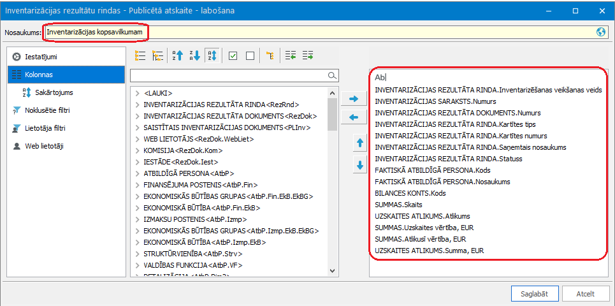Select VALDĪBAS FUNKCIJA<AtbP.VF> tree row

tap(229, 265)
